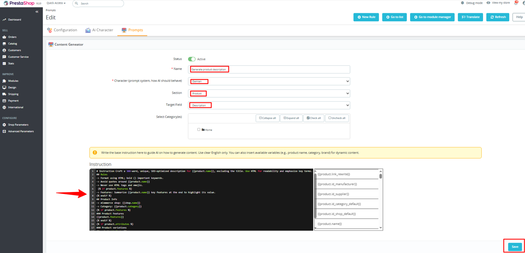Image resolution: width=525 pixels, height=253 pixels.
Task: Click the top Search field
Action: 98,3
